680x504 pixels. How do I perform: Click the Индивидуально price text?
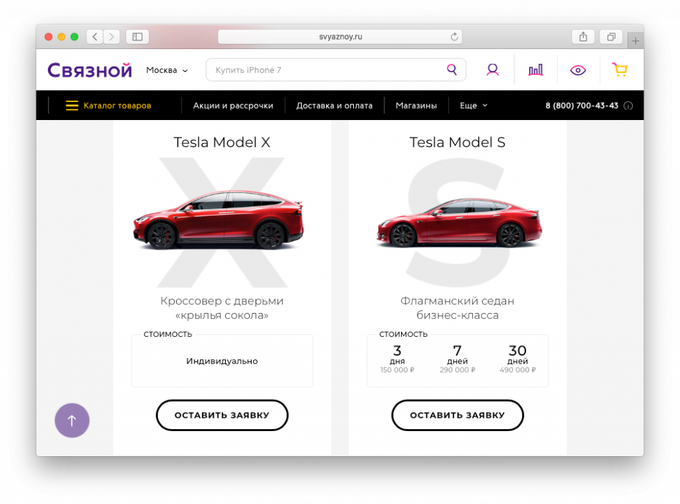pyautogui.click(x=222, y=361)
